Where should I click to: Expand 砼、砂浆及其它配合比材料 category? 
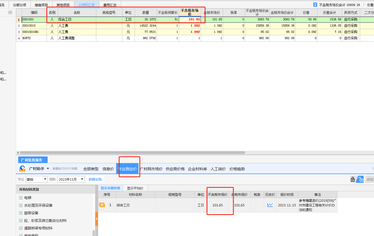(x=21, y=221)
